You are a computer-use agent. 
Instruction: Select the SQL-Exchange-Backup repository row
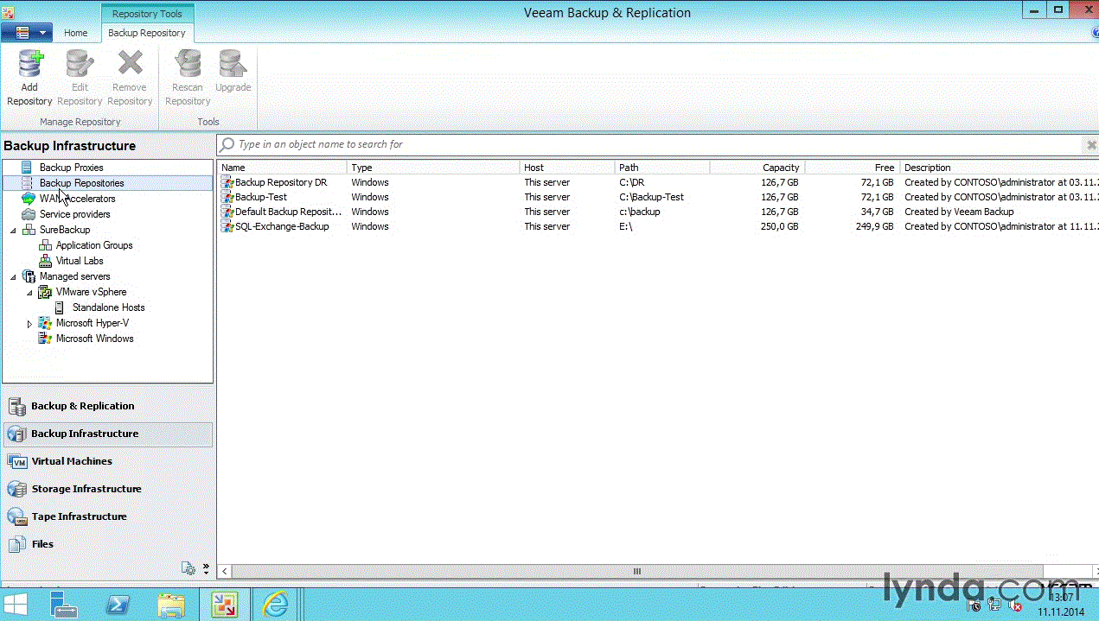coord(658,226)
